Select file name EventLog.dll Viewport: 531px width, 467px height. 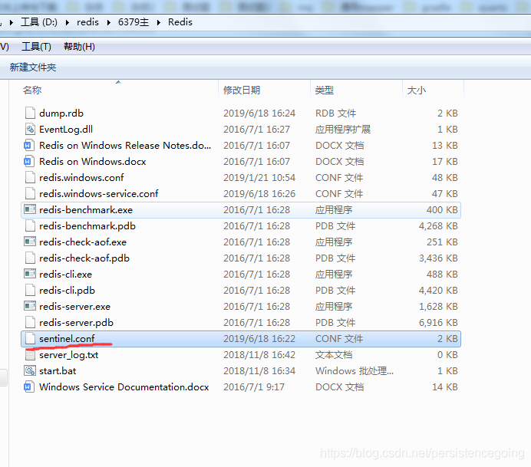click(x=66, y=130)
